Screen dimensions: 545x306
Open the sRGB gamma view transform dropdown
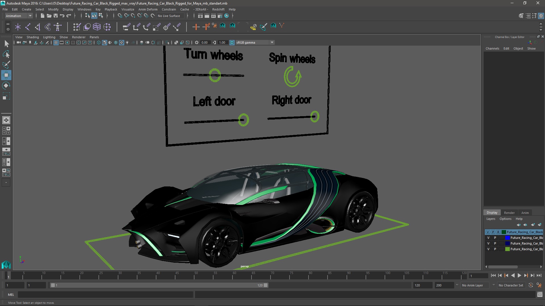[x=255, y=42]
